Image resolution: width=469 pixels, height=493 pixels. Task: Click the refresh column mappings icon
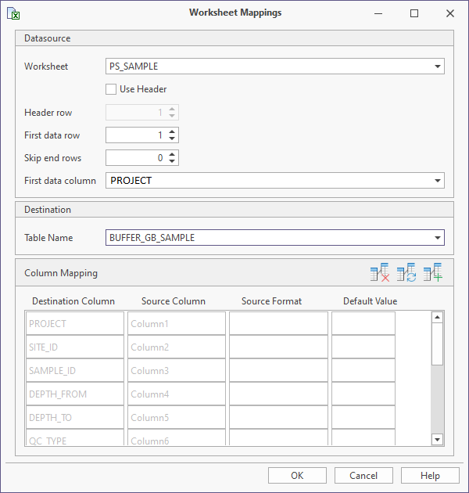pos(406,273)
